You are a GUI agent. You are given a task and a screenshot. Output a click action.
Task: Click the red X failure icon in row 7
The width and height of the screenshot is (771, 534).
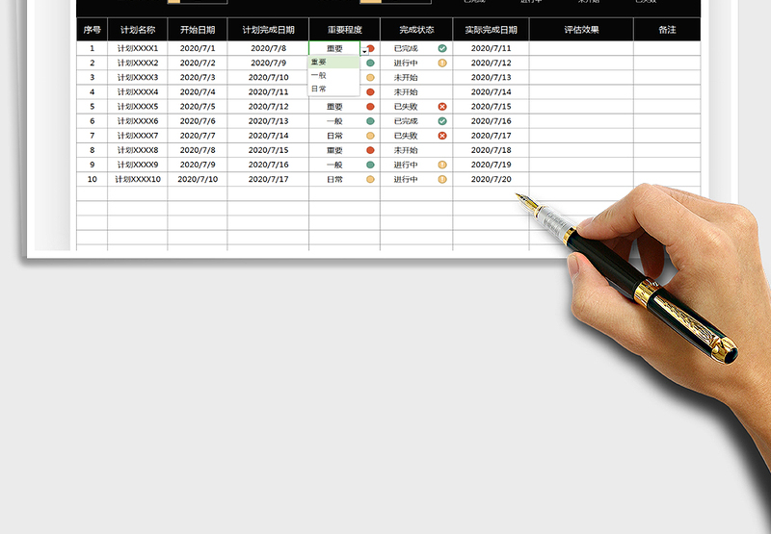(x=442, y=136)
